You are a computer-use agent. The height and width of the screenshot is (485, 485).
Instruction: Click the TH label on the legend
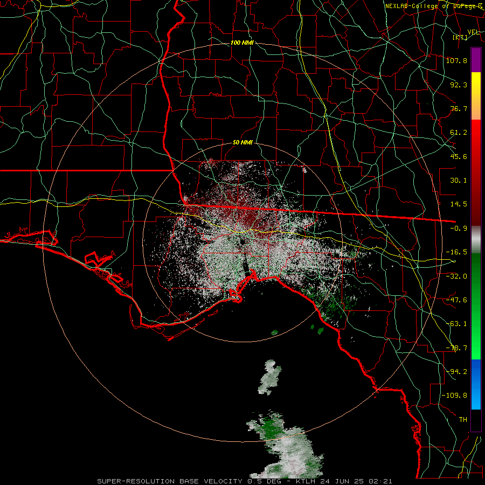pos(463,420)
